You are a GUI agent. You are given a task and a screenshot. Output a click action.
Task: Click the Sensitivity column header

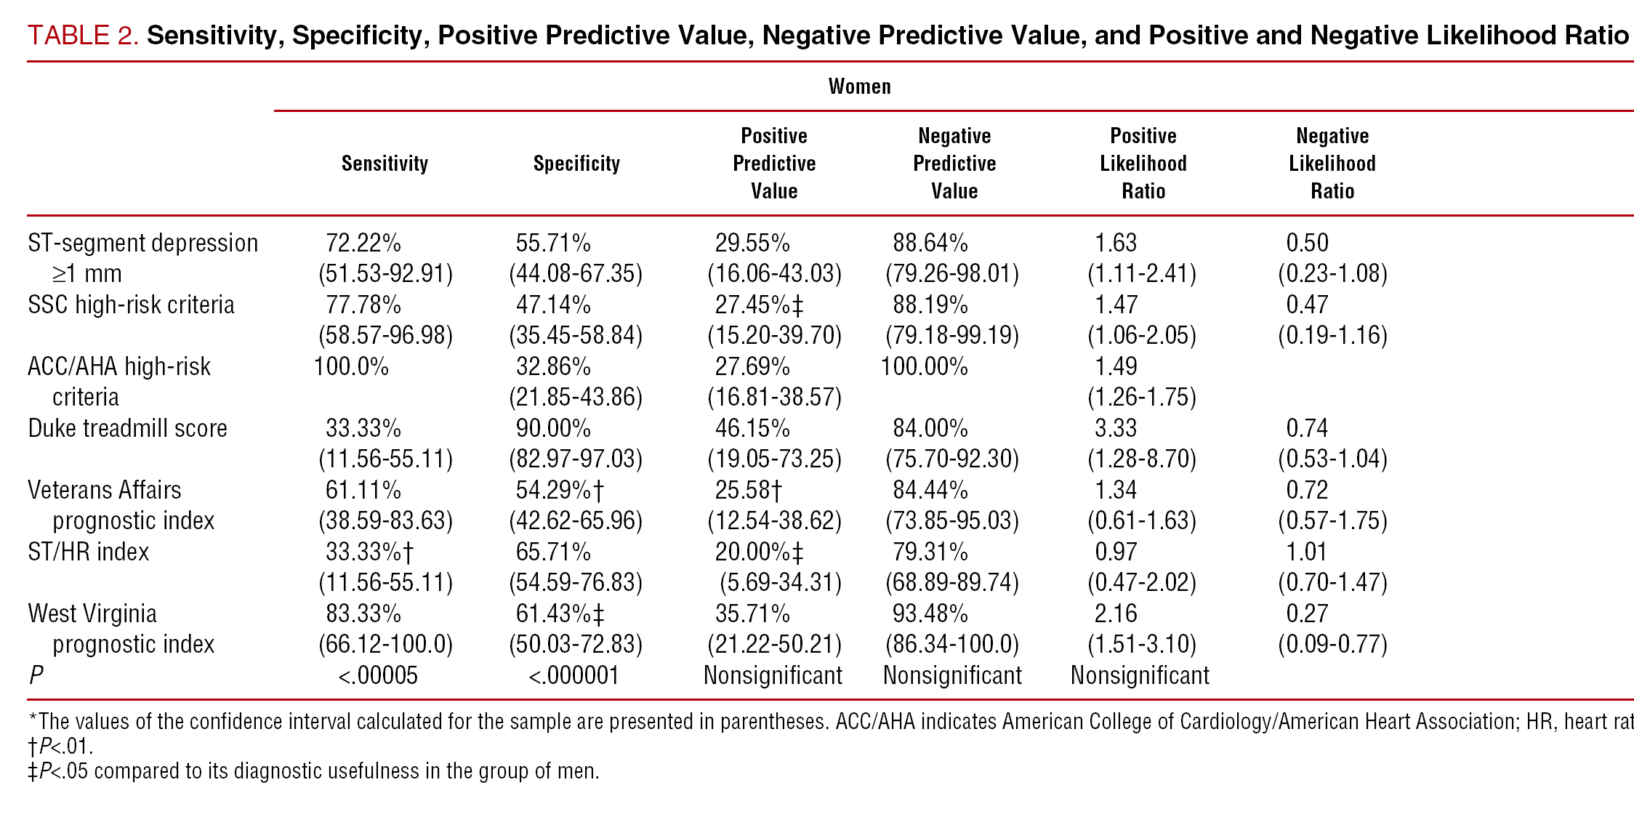coord(385,164)
